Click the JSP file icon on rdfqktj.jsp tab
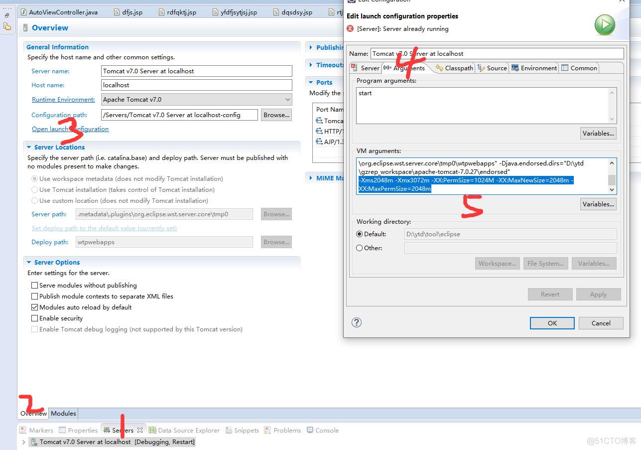 click(x=162, y=12)
